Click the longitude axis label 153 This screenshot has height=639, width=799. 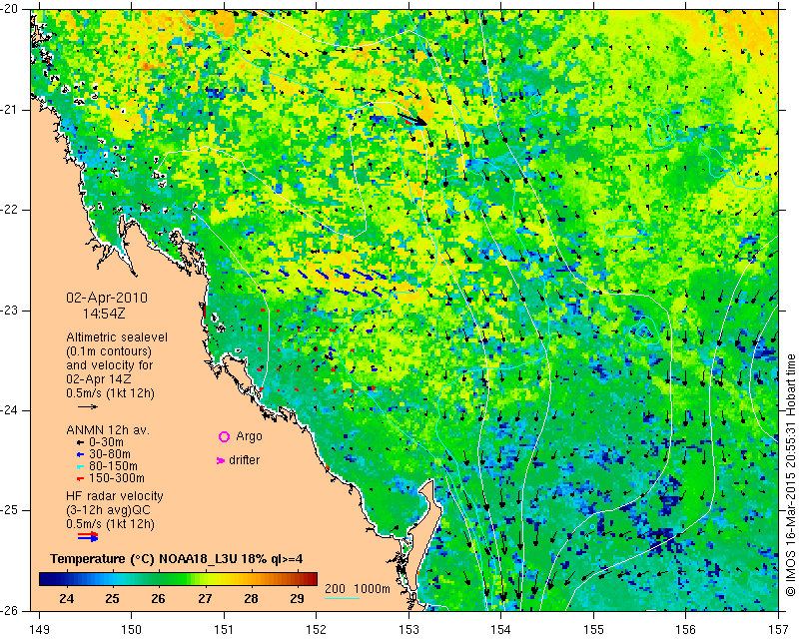[408, 630]
